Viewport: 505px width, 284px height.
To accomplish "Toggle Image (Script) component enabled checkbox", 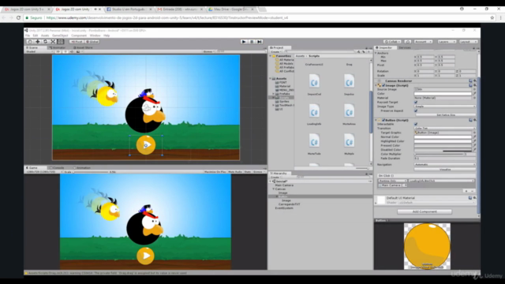I will tap(383, 85).
